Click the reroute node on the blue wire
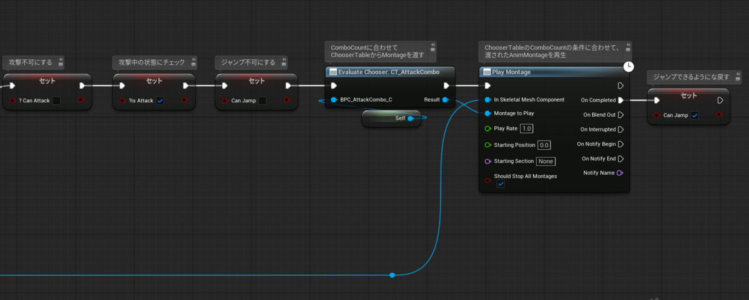Image resolution: width=749 pixels, height=300 pixels. pyautogui.click(x=392, y=274)
